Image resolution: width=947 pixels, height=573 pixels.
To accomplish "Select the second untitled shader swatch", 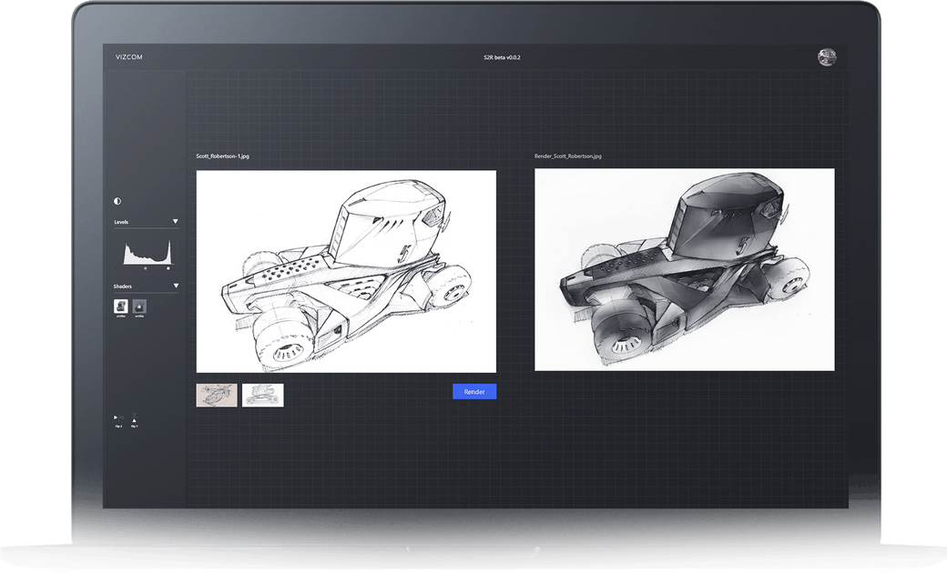I will [x=138, y=307].
